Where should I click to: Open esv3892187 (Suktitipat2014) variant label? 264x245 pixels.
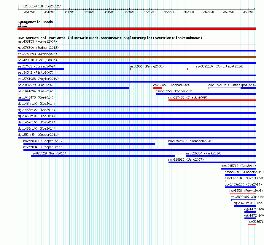220,66
